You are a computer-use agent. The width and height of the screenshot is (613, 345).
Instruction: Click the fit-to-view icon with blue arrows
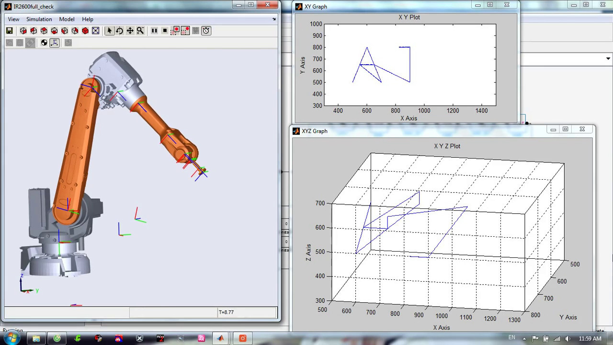(x=95, y=31)
